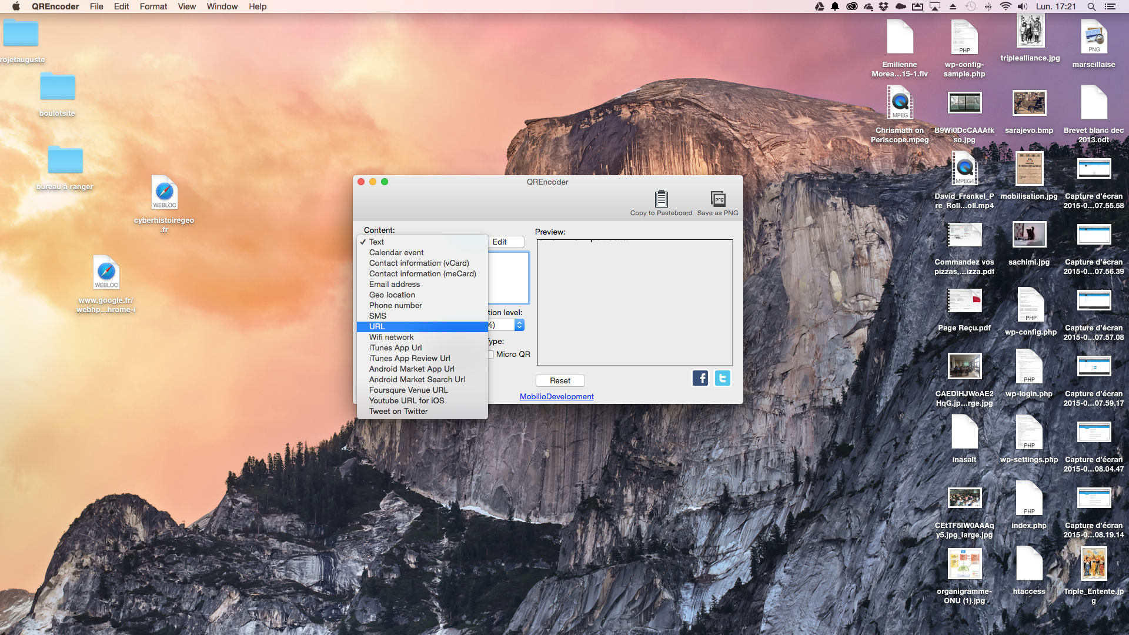Open the Window menu

(222, 6)
